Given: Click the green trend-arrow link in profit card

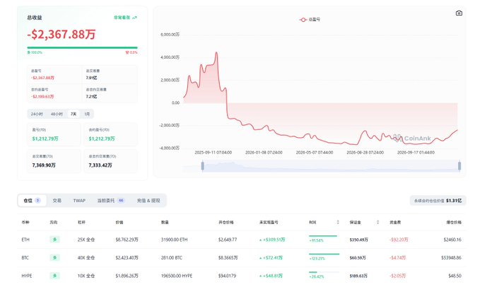Looking at the screenshot, I should [125, 18].
